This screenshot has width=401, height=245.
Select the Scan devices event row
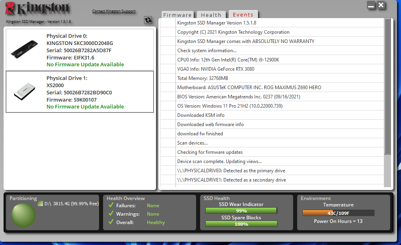pyautogui.click(x=272, y=143)
